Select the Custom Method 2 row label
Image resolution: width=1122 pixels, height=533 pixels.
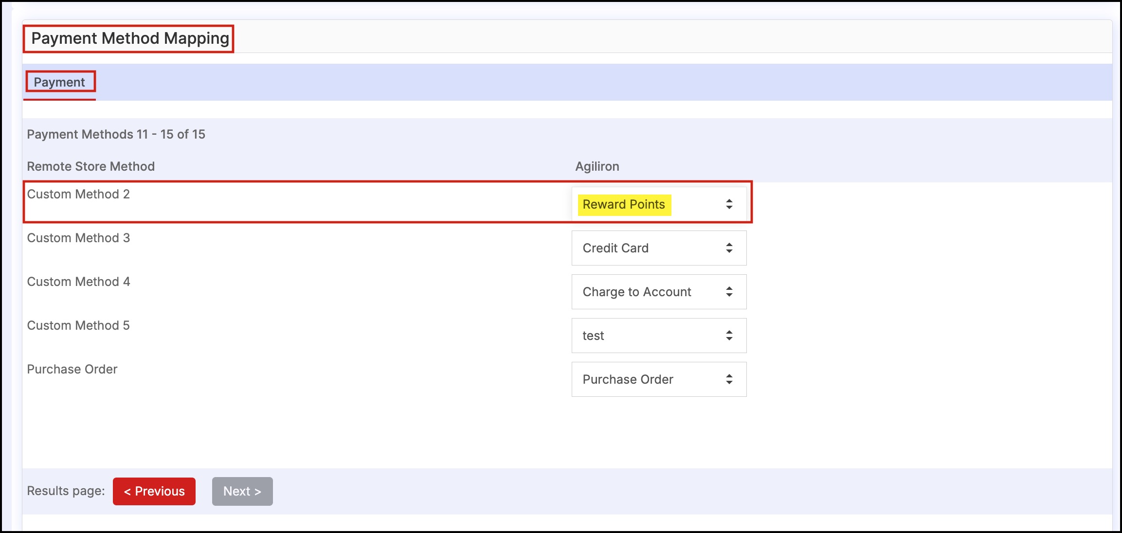coord(78,194)
